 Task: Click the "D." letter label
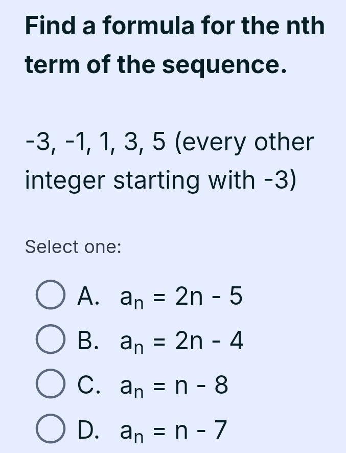[87, 429]
